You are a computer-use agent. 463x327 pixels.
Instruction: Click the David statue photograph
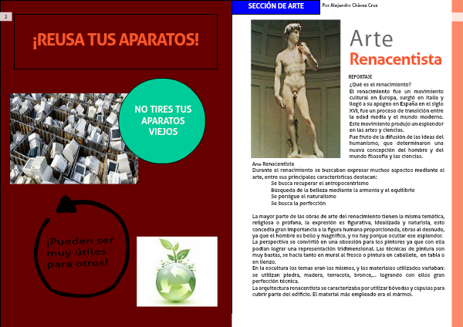pos(296,89)
